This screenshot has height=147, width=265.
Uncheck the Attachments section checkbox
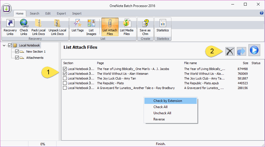pos(17,58)
